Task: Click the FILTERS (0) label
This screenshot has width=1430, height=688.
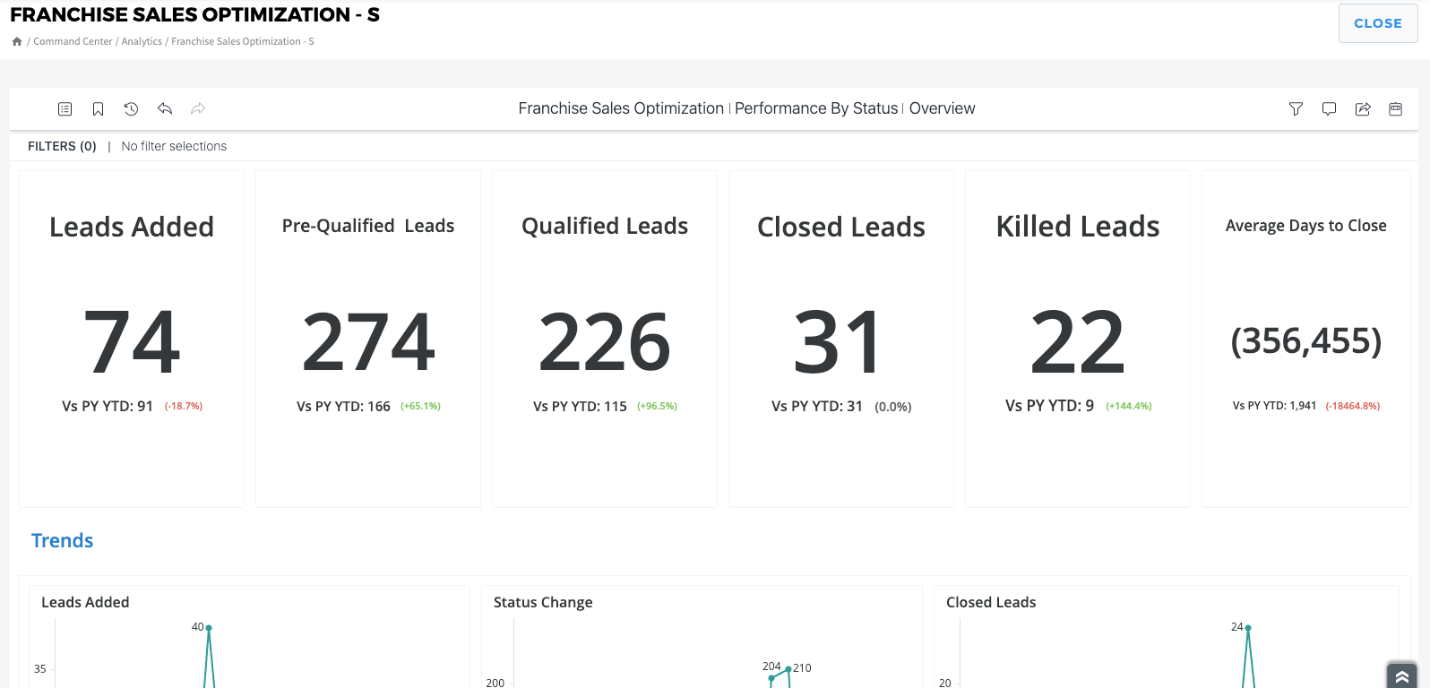Action: click(x=62, y=146)
